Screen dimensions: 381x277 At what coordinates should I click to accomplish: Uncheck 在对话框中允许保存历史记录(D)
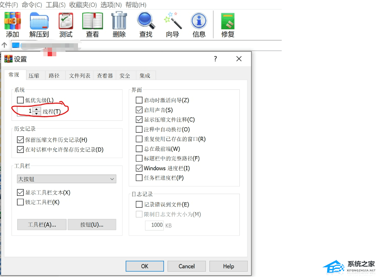[x=20, y=150]
